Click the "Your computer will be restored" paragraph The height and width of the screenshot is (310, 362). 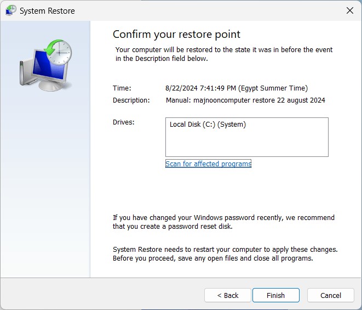point(223,54)
